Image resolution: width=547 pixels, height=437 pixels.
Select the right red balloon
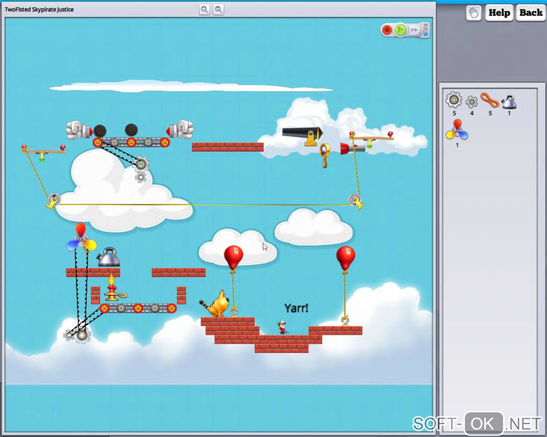(x=346, y=258)
